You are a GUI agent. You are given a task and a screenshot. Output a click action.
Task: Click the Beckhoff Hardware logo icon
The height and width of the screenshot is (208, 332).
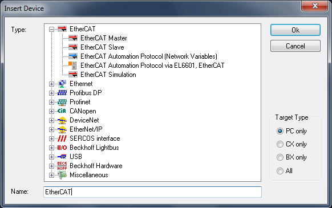(x=62, y=166)
